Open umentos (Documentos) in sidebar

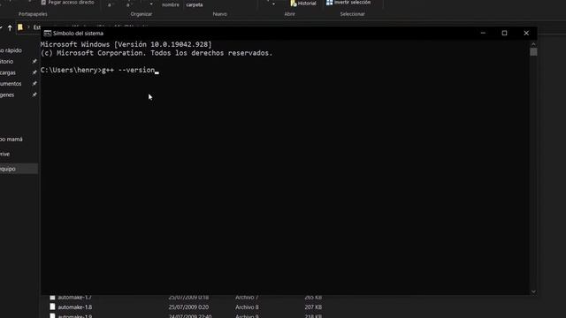pyautogui.click(x=11, y=84)
